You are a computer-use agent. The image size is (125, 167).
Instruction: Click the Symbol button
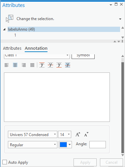click(83, 56)
